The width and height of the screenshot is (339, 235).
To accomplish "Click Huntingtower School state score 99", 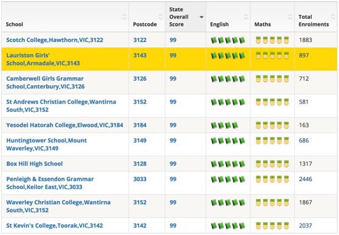I will click(173, 141).
